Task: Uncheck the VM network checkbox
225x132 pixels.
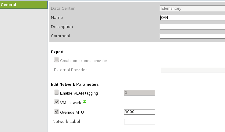Action: pyautogui.click(x=56, y=102)
